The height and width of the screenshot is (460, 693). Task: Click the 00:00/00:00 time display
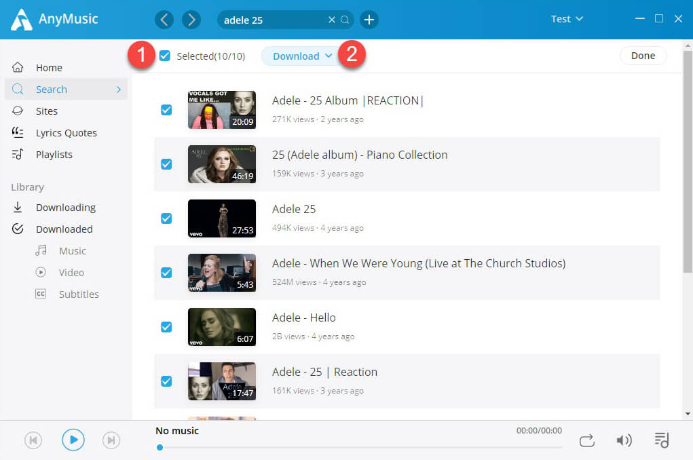click(x=539, y=430)
